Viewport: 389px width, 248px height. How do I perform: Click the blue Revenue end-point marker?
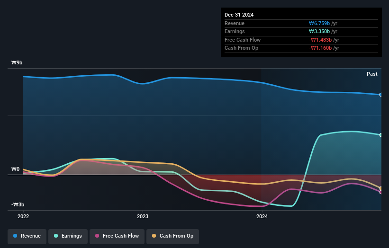click(x=381, y=95)
